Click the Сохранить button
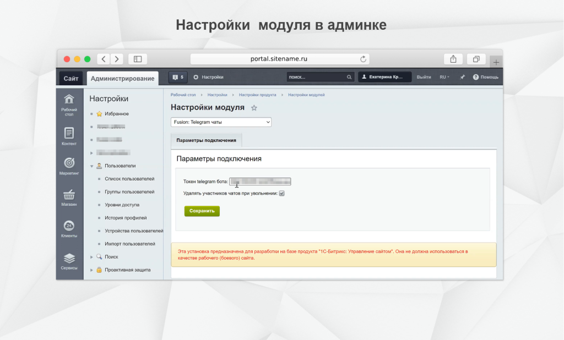 pyautogui.click(x=202, y=211)
